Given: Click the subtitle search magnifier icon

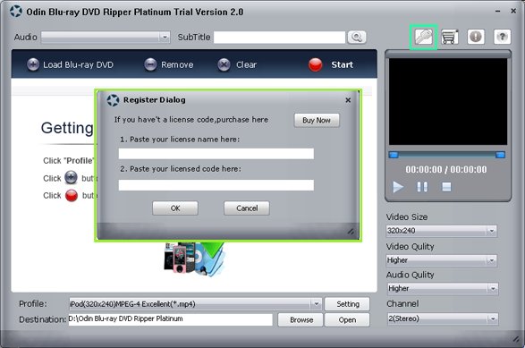Looking at the screenshot, I should point(357,37).
